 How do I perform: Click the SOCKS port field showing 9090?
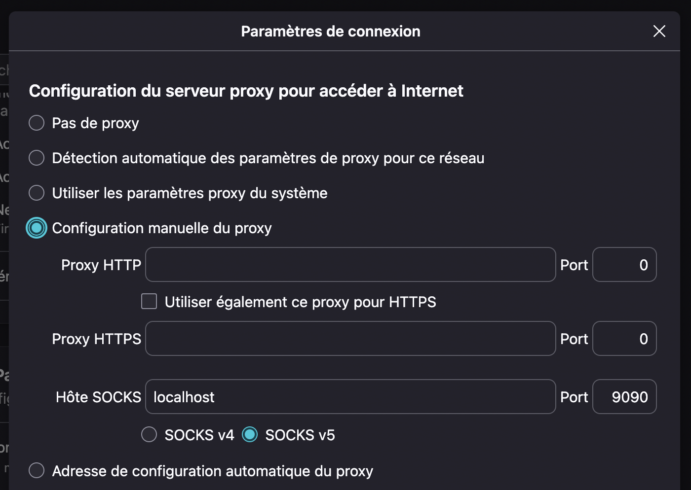[x=624, y=397]
